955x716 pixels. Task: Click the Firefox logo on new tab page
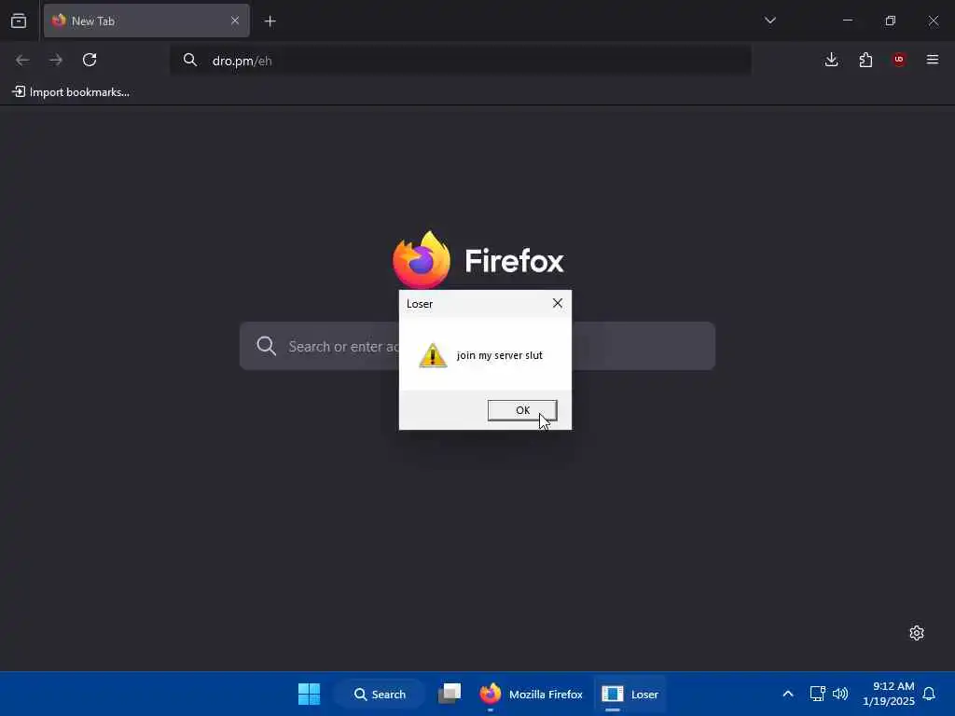pyautogui.click(x=422, y=260)
